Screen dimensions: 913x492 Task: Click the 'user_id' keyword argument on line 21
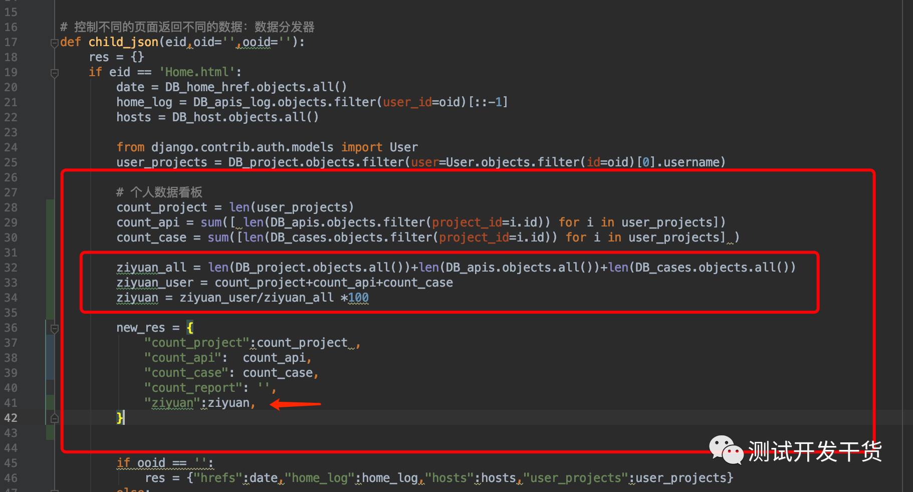(407, 102)
